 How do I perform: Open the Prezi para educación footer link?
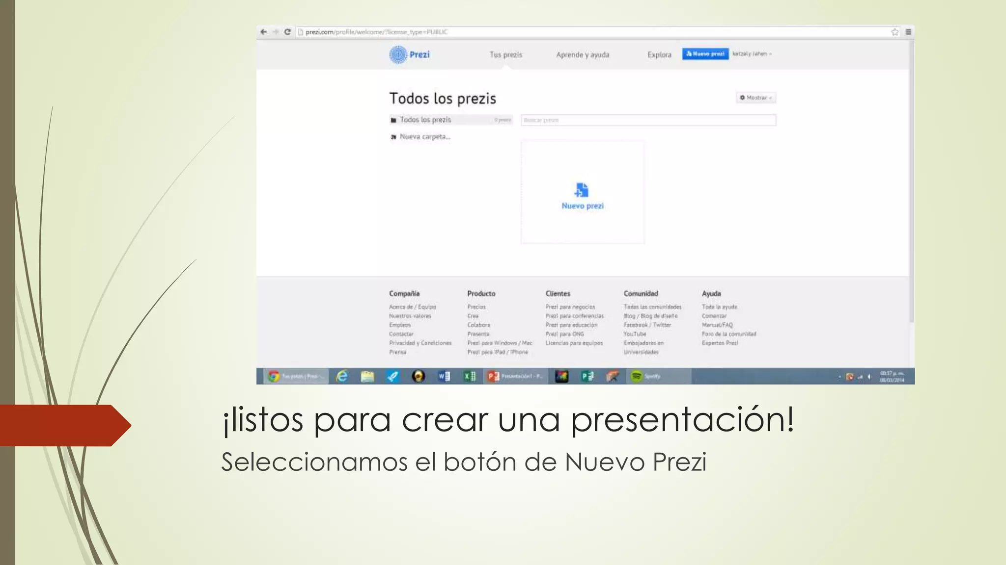click(x=571, y=325)
